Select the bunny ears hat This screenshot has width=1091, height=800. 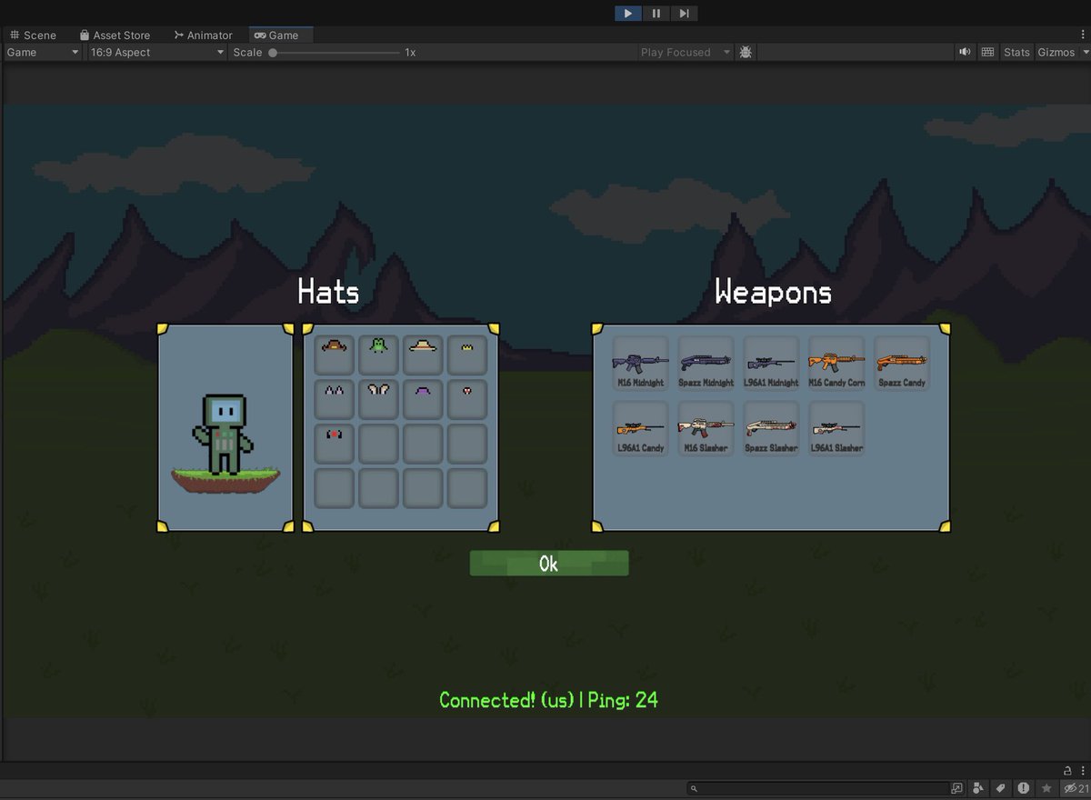[x=378, y=399]
